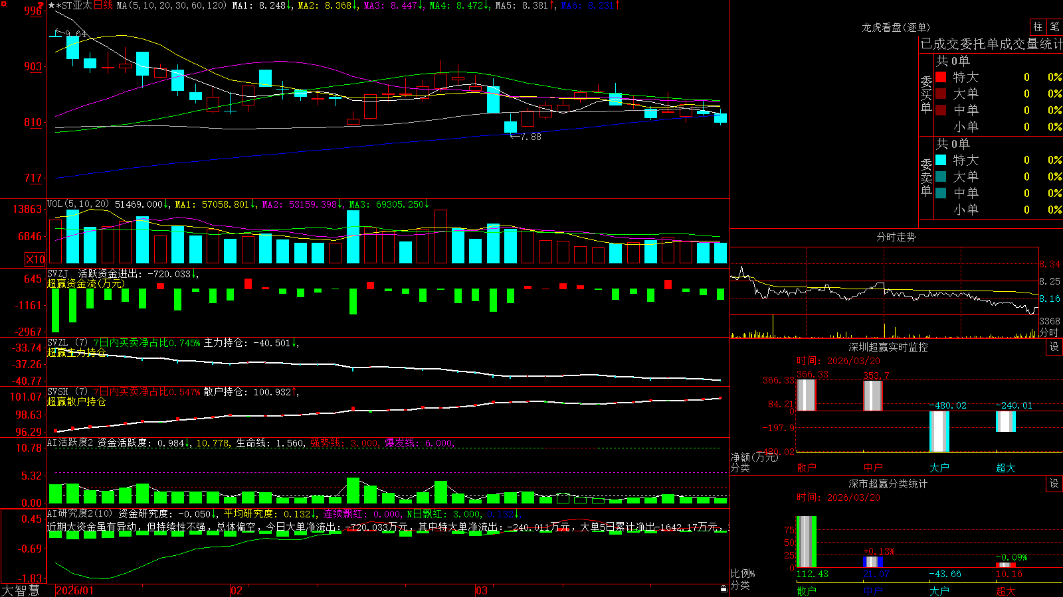Click the 03 month marker on time axis
Viewport: 1063px width, 597px height.
[x=482, y=590]
